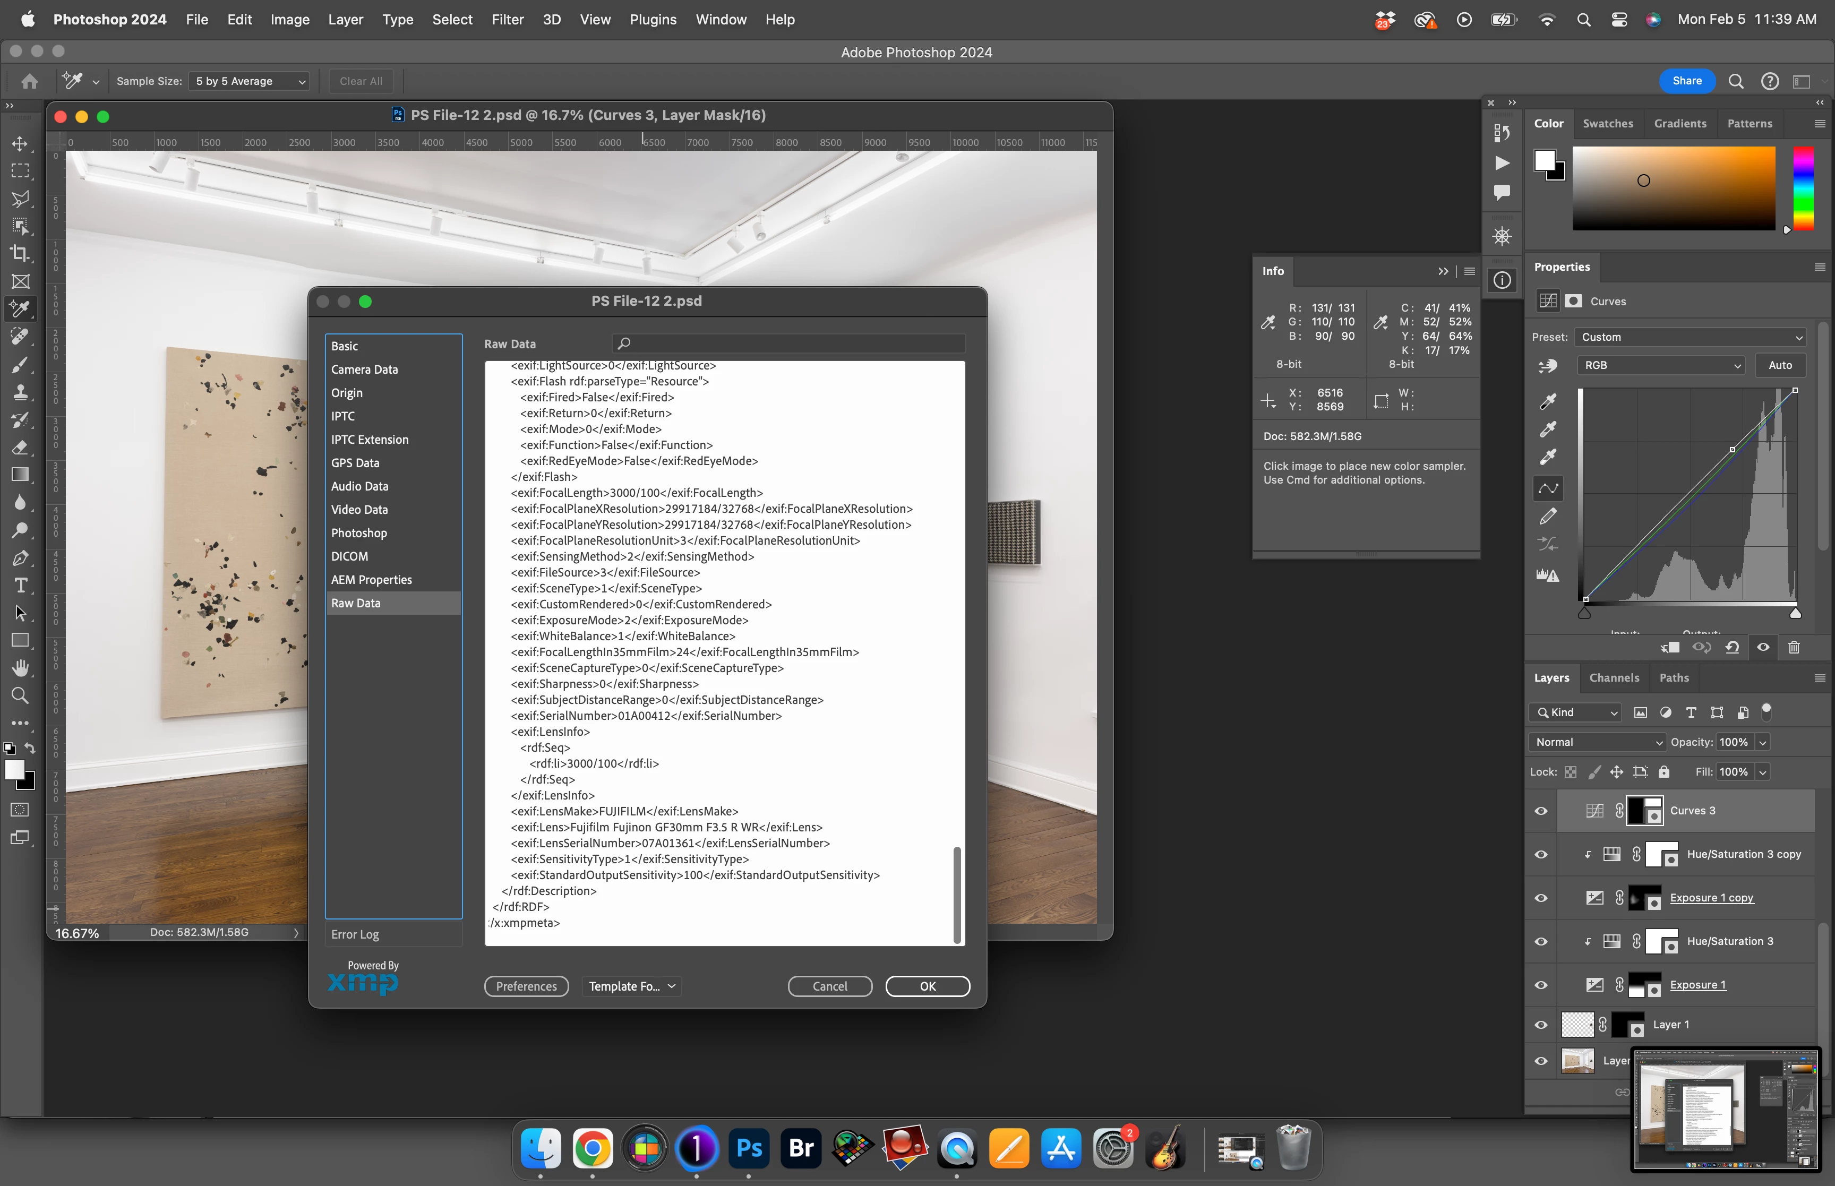Click the OK button in dialog

927,986
